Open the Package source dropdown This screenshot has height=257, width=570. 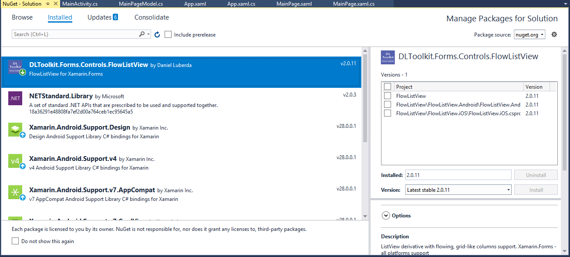(529, 34)
